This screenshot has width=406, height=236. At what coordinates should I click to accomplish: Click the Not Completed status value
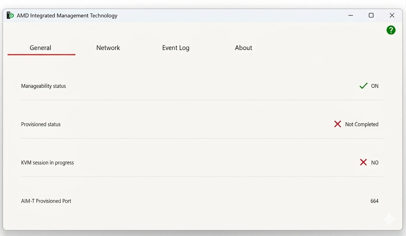click(362, 124)
